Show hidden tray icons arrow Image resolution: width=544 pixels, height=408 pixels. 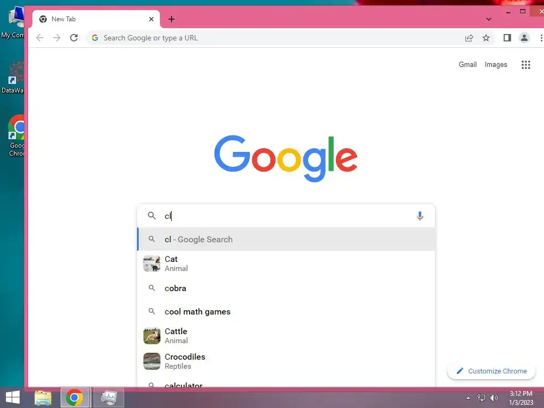[x=469, y=398]
